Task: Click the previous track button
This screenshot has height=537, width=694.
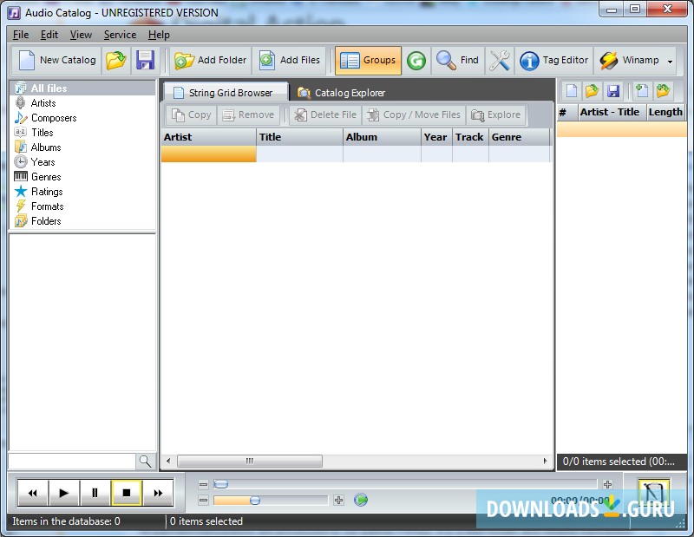Action: click(32, 493)
